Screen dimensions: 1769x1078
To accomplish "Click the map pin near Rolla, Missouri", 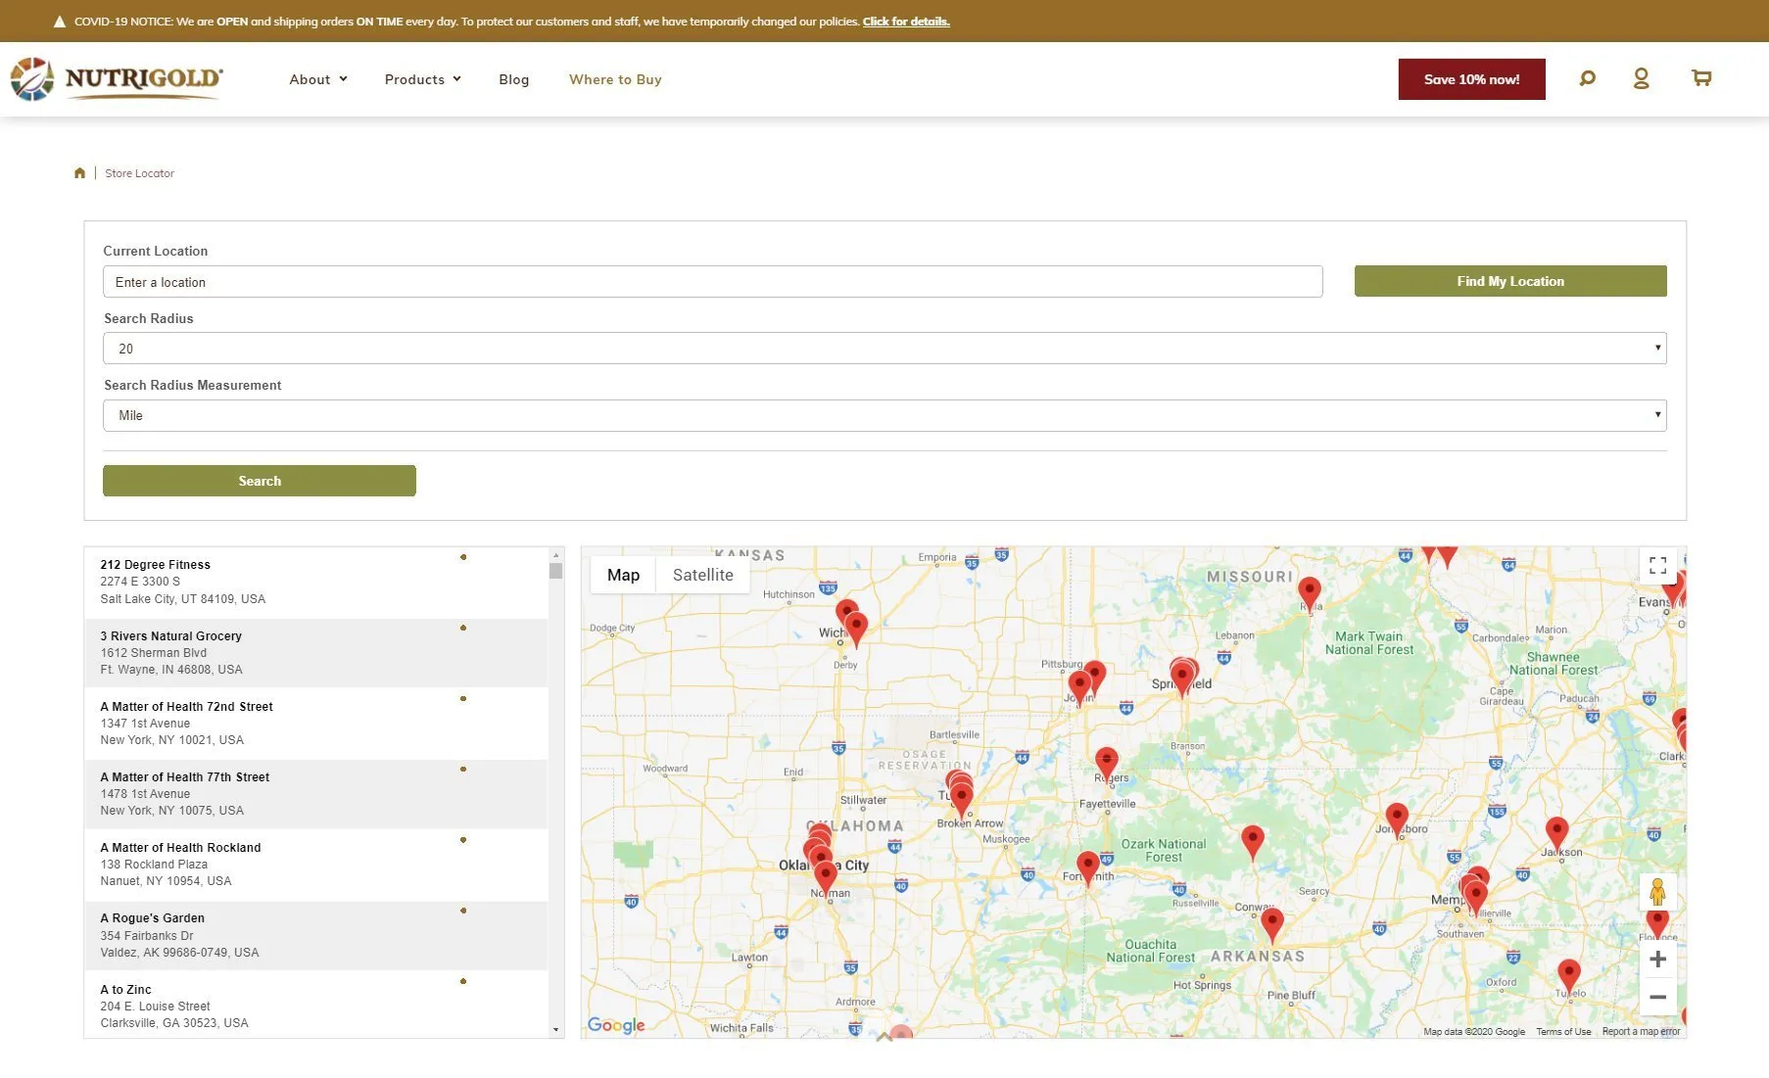I will 1309,593.
